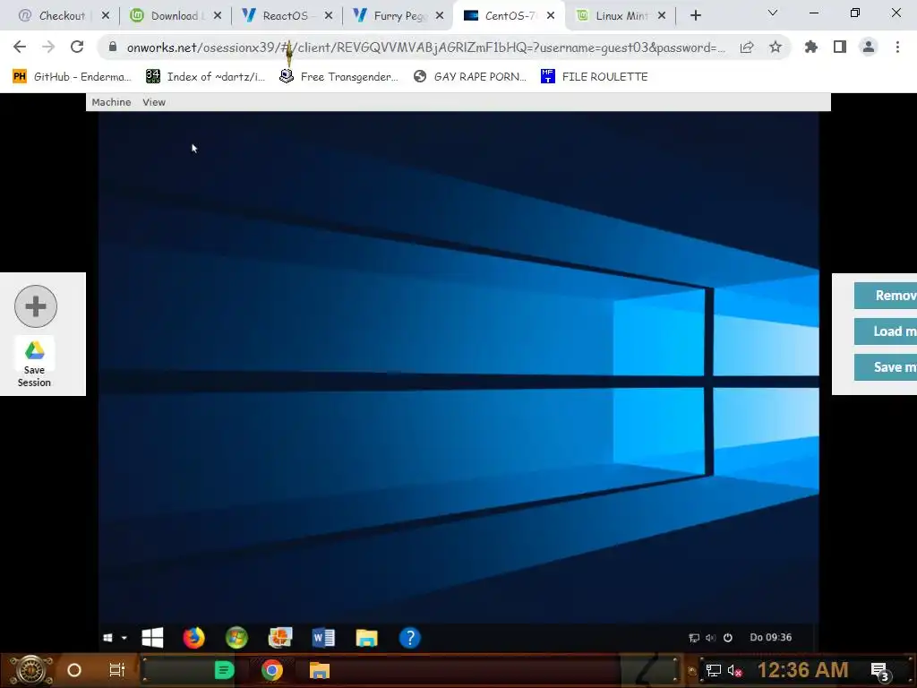
Task: Click the Cortana circle on host taskbar
Action: 73,670
